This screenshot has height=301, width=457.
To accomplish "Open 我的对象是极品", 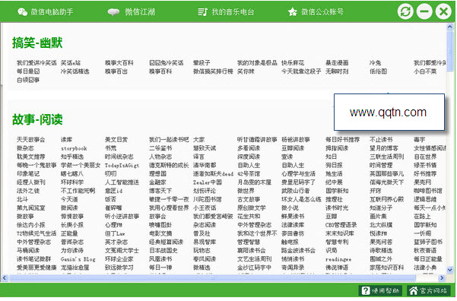I will coord(257,63).
